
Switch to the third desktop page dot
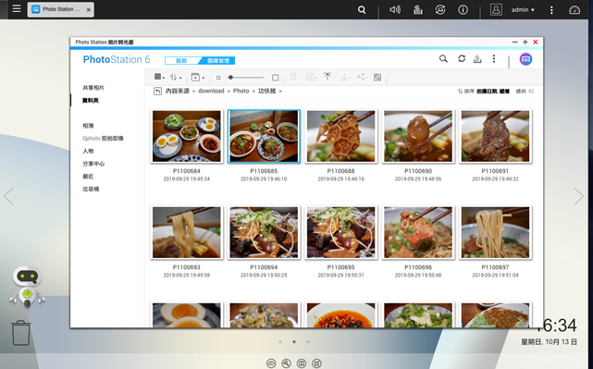pos(308,342)
